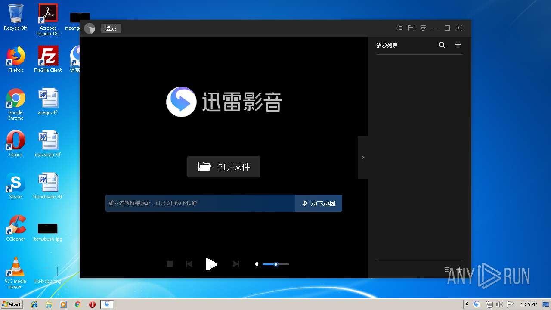Image resolution: width=551 pixels, height=310 pixels.
Task: Pin the player window on top
Action: (399, 28)
